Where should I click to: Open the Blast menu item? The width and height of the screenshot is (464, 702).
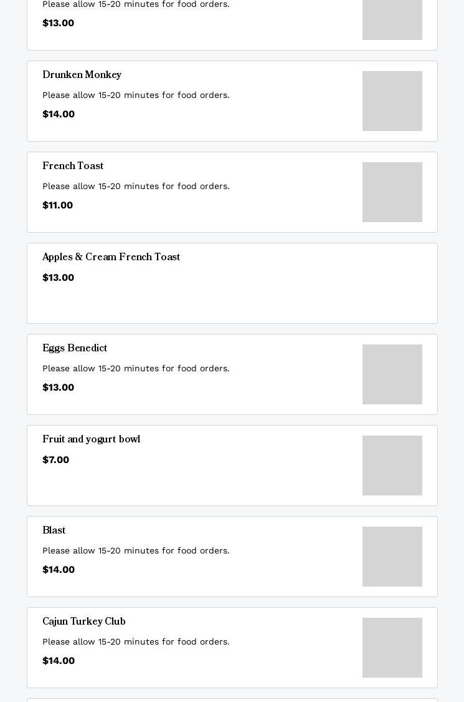54,531
